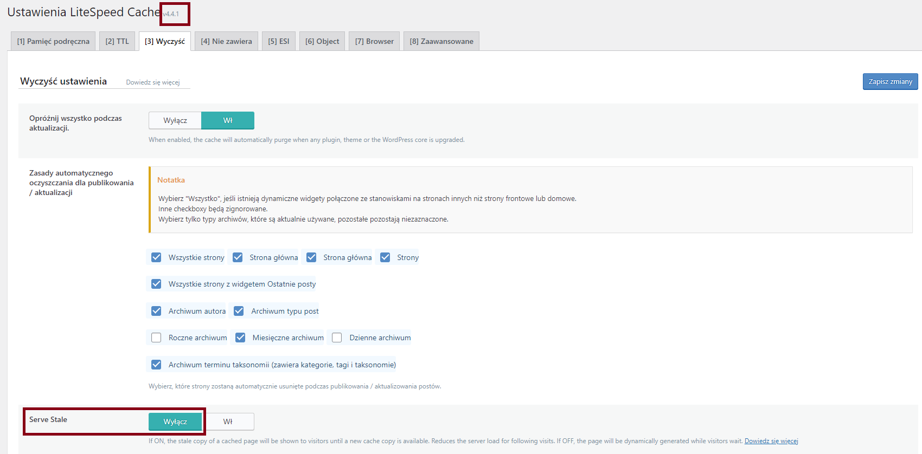This screenshot has height=454, width=922.
Task: Enable the Roczne archiwum checkbox
Action: coord(156,338)
